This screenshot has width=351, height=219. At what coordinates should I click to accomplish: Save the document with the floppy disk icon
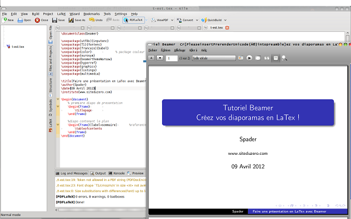(58, 20)
